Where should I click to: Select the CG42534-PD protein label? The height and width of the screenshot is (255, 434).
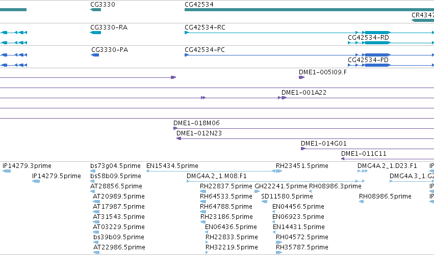[x=368, y=60]
